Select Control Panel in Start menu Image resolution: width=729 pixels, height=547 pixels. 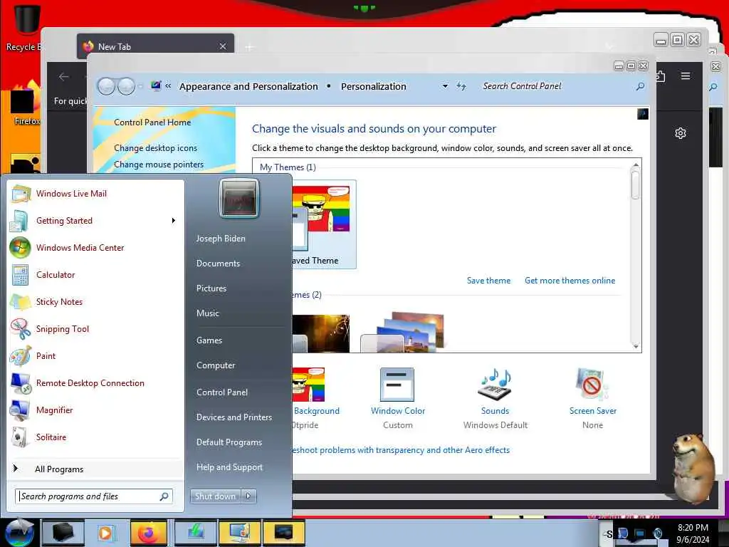click(x=222, y=392)
